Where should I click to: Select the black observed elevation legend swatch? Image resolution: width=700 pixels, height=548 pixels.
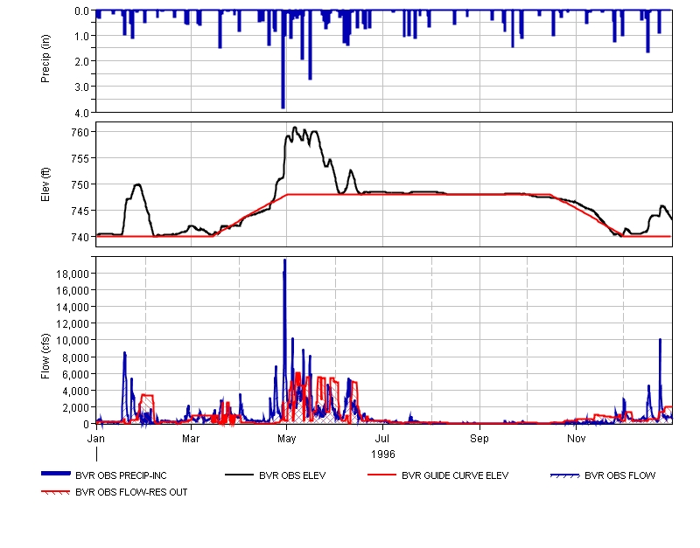pos(239,475)
